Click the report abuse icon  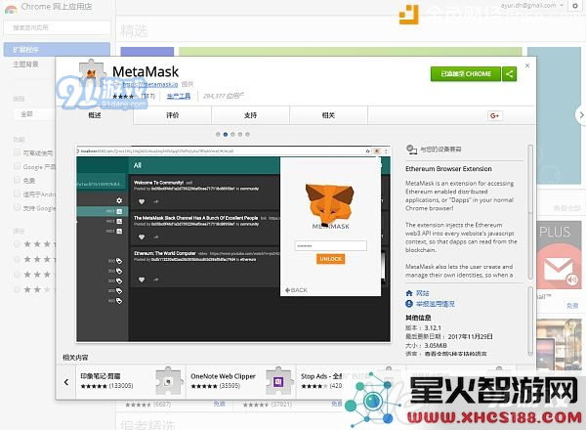point(409,304)
